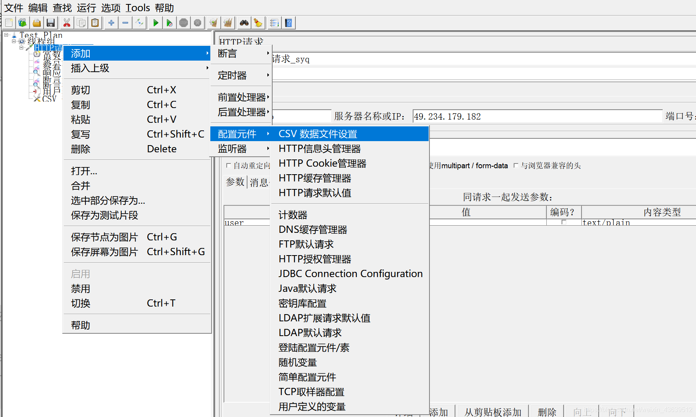Open the Tools menu
The image size is (696, 417).
138,8
